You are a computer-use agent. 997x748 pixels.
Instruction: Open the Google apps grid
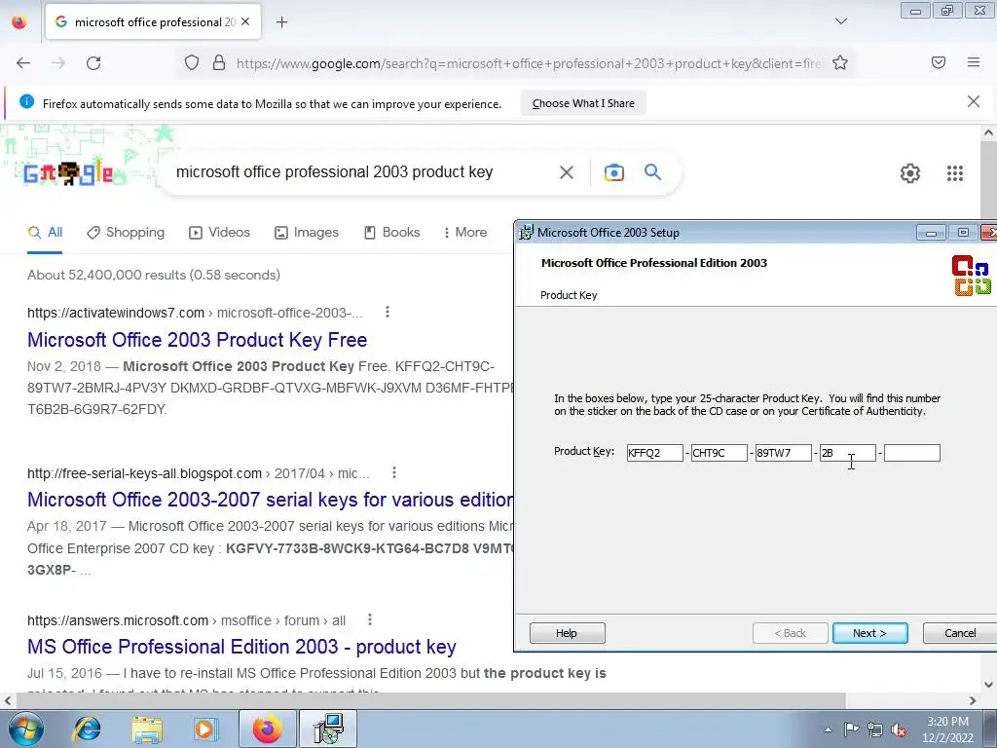(x=954, y=173)
